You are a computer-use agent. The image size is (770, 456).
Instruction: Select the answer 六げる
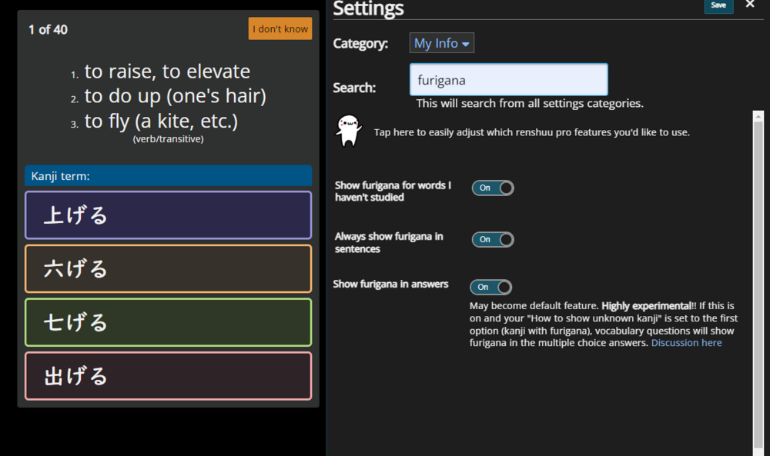168,269
